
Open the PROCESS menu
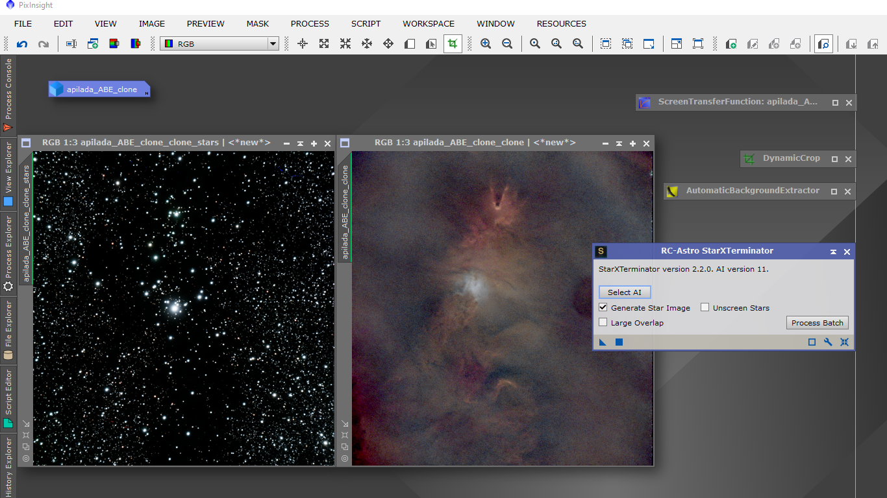(x=310, y=23)
